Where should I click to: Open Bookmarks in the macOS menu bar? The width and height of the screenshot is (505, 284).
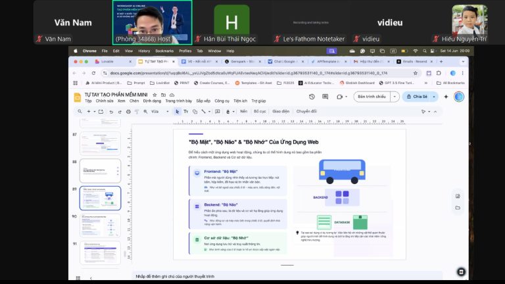pyautogui.click(x=164, y=51)
